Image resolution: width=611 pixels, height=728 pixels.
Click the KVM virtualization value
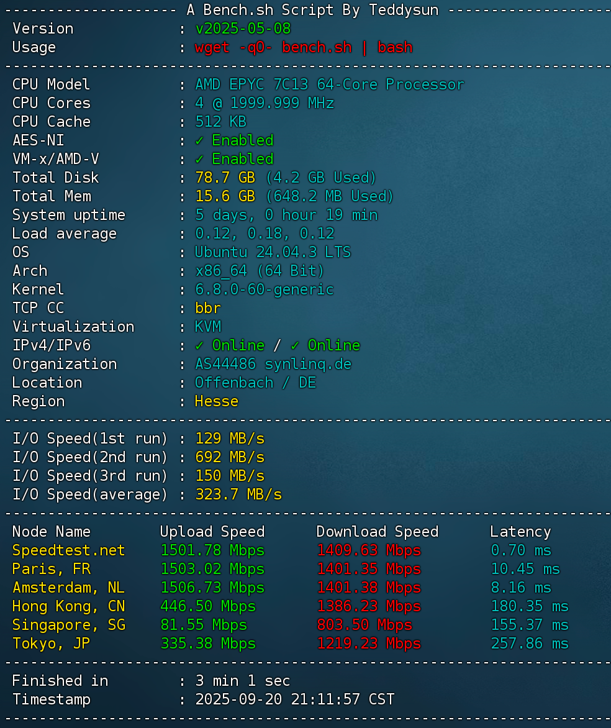tap(208, 327)
